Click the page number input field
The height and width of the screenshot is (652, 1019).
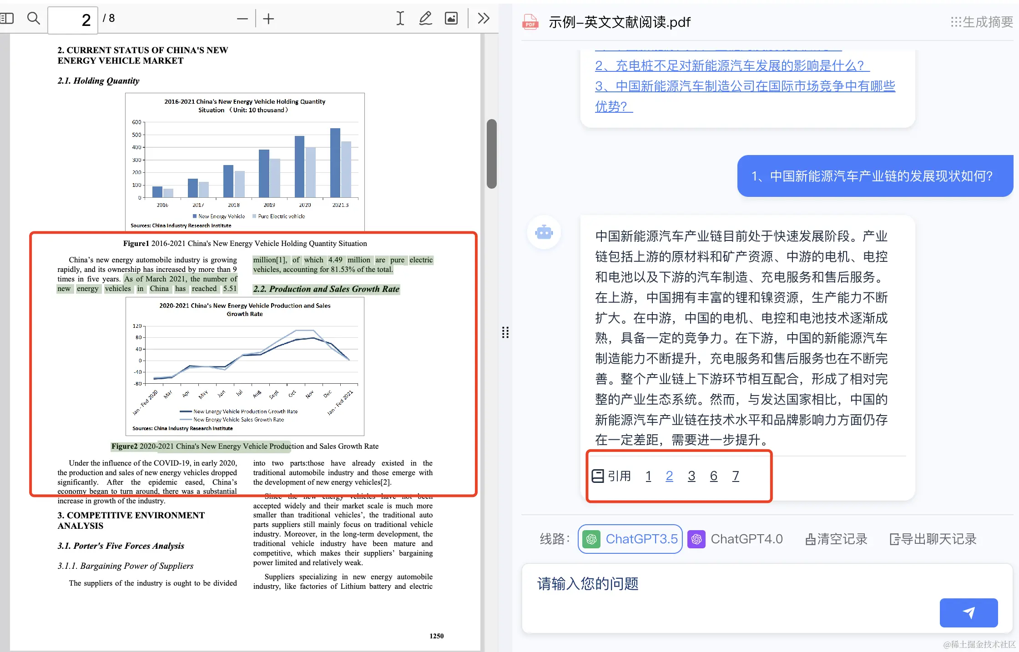(73, 20)
